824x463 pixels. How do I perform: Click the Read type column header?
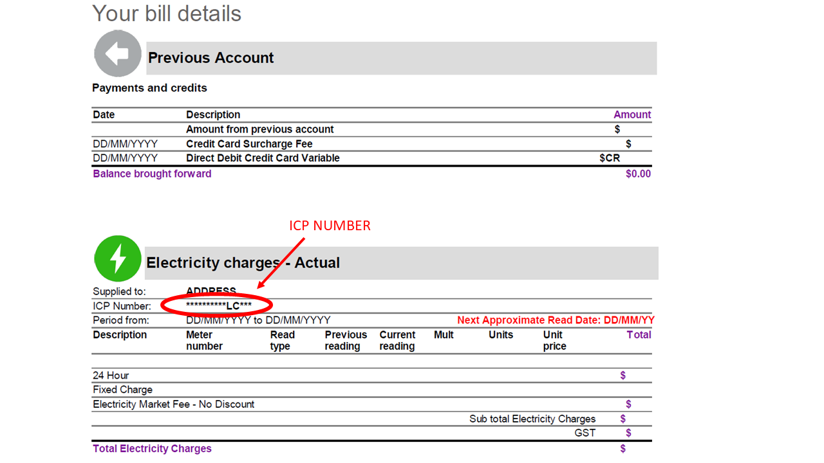282,340
